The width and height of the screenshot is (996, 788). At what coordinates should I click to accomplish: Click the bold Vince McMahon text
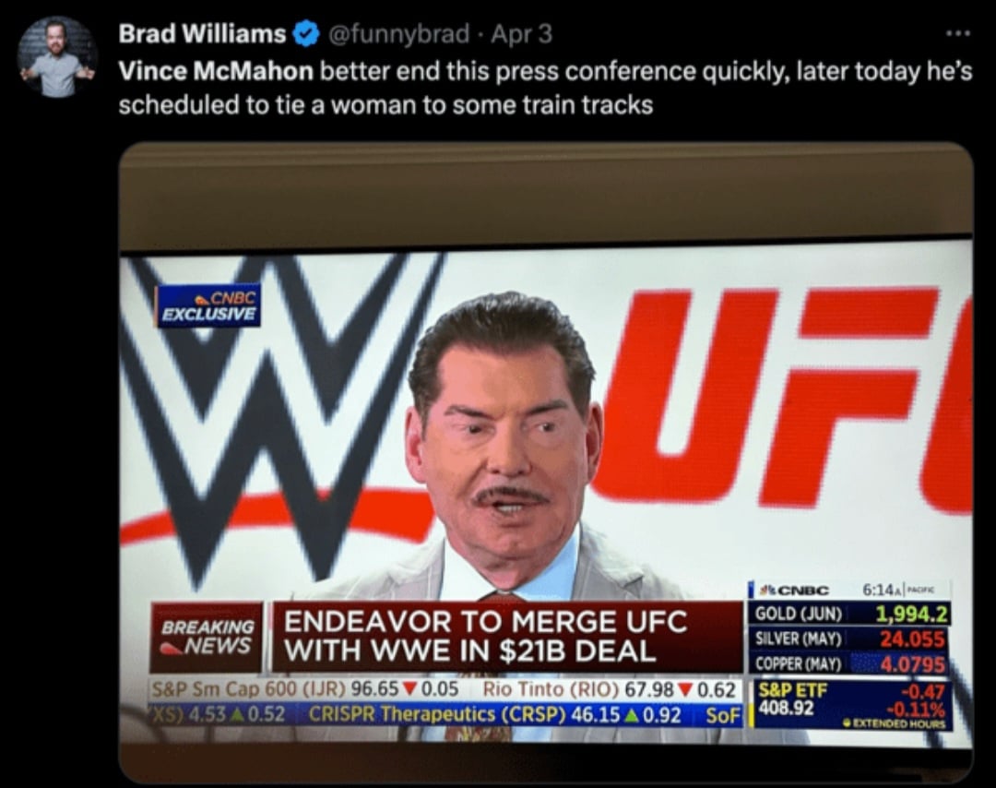point(216,71)
